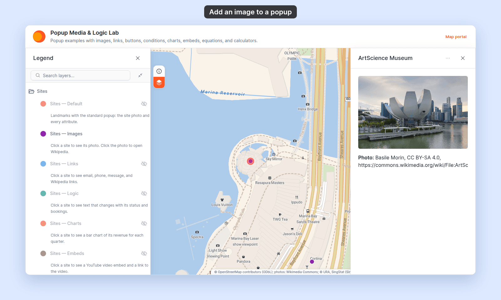Click the Sites — Images purple swatch
The image size is (501, 300).
(43, 134)
